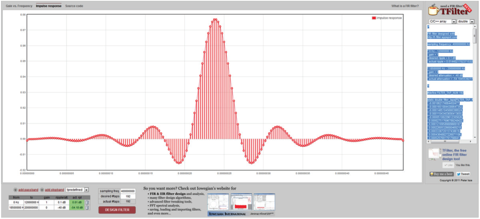Toggle the impulse response legend marker

point(374,18)
